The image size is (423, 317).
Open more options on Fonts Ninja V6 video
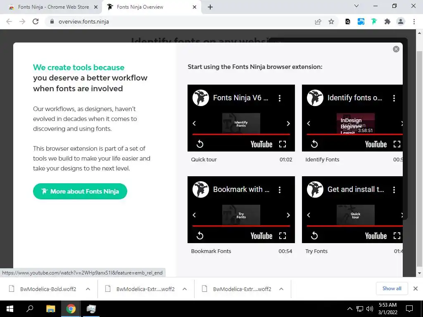(280, 98)
